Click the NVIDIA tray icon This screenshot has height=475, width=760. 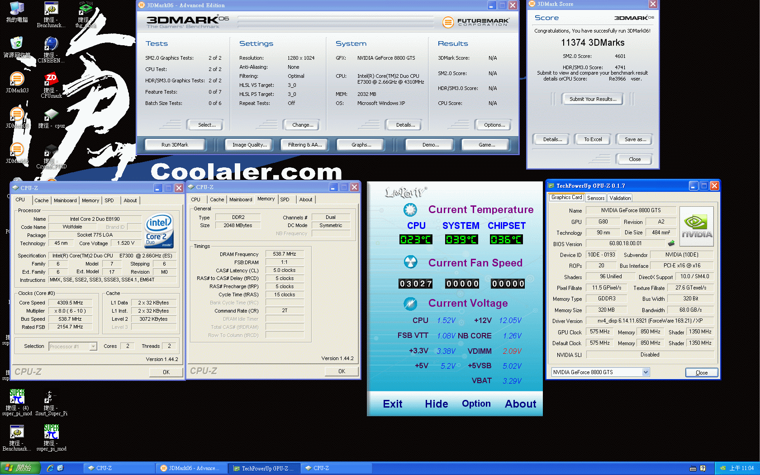(x=723, y=468)
